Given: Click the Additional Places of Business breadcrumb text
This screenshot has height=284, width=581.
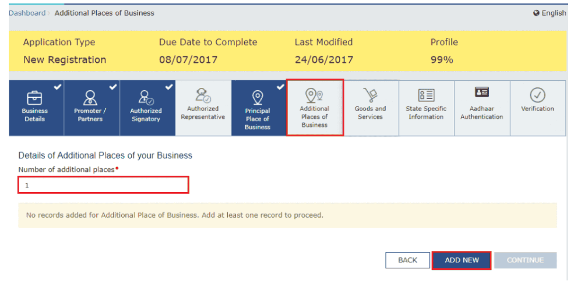Looking at the screenshot, I should click(104, 13).
